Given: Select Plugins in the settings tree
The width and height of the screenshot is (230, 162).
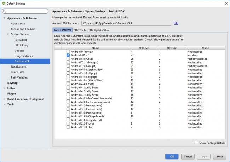Looking at the screenshot, I should [x=12, y=94].
